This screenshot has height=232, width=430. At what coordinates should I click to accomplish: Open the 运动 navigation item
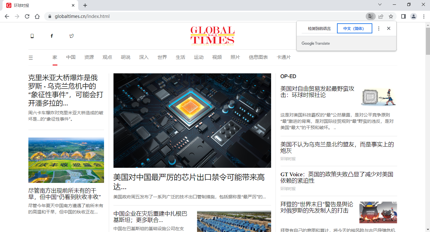[199, 57]
